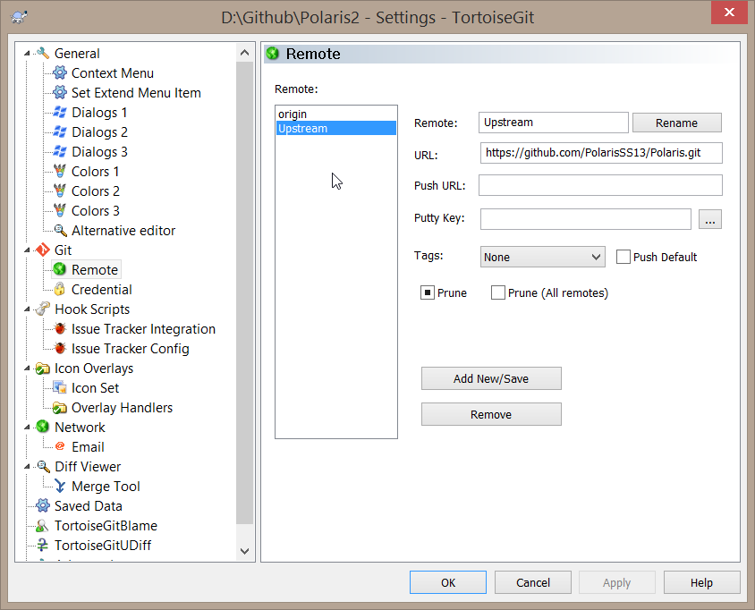Viewport: 755px width, 610px height.
Task: Click the Icon Overlays folder icon
Action: (43, 369)
